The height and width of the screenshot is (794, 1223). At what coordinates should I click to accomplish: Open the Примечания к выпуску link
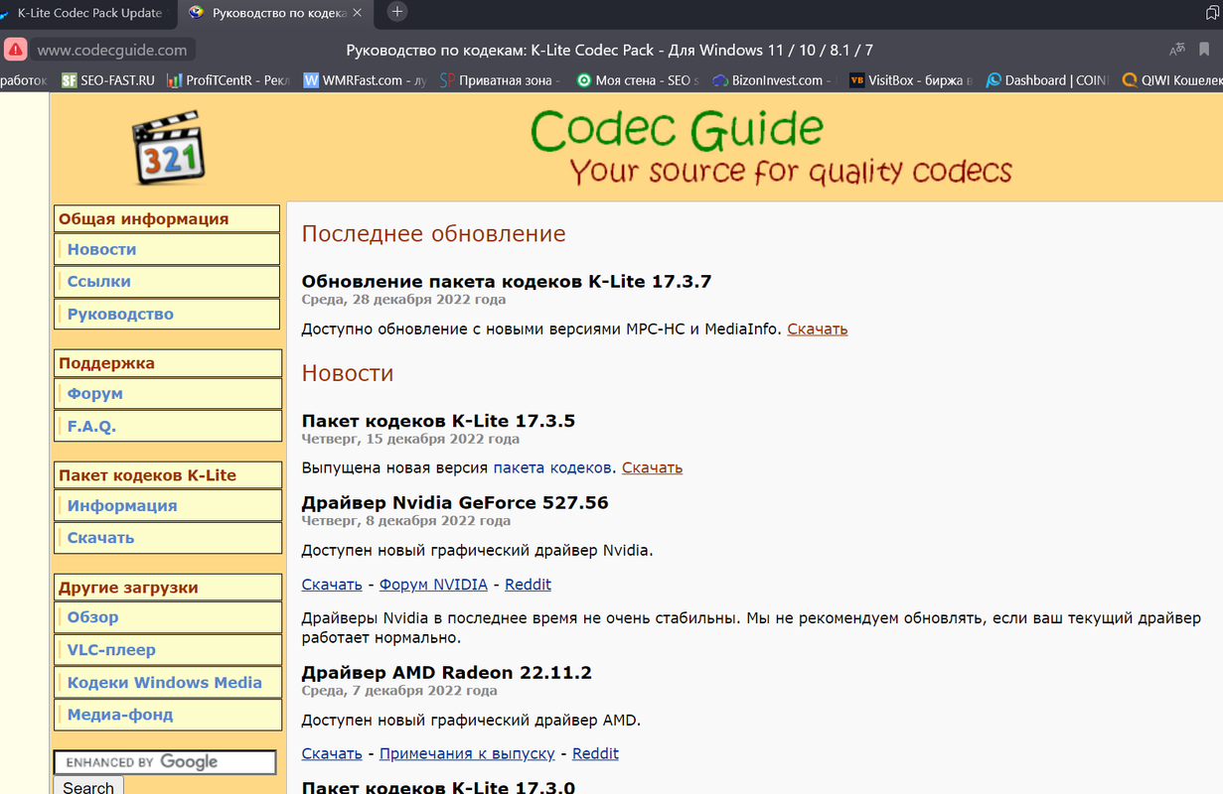point(467,753)
